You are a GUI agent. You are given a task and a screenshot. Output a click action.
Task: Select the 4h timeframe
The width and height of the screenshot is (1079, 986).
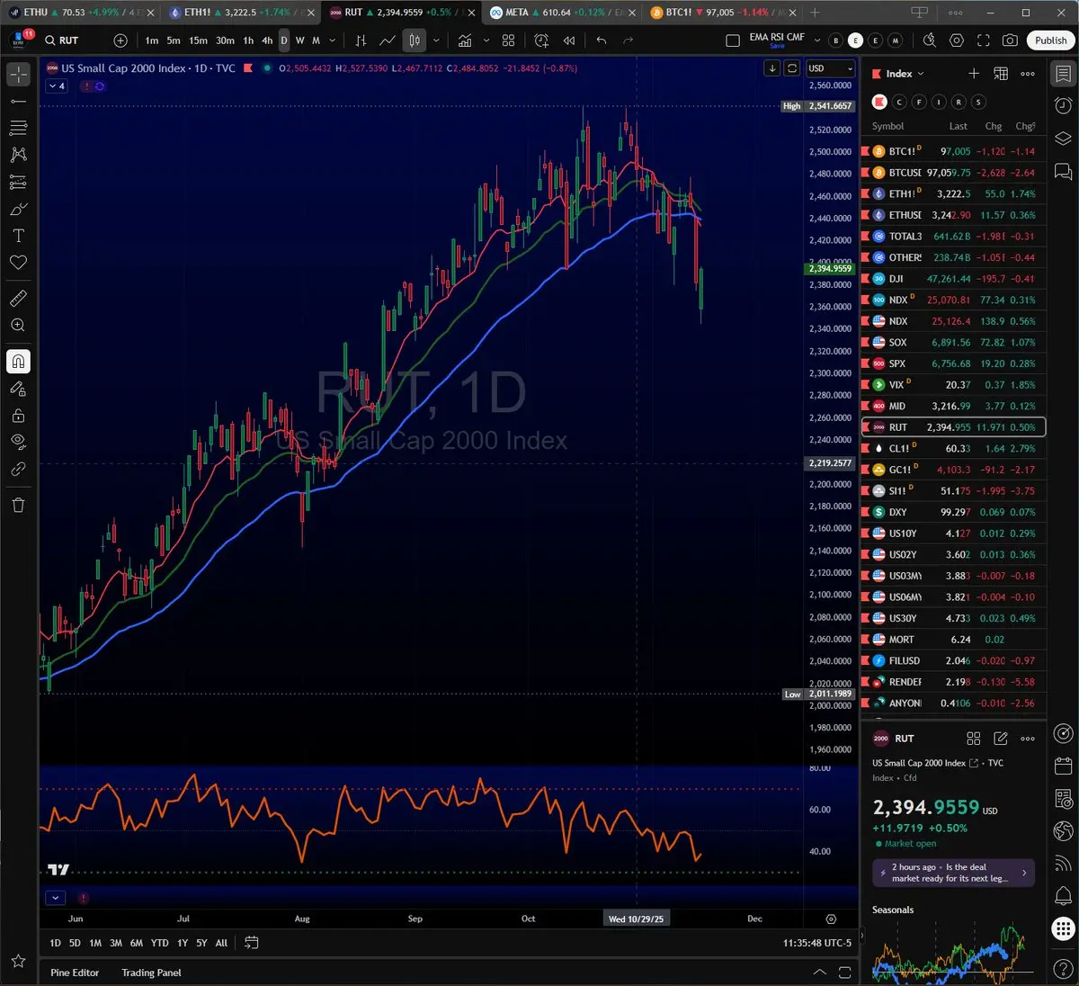coord(267,40)
